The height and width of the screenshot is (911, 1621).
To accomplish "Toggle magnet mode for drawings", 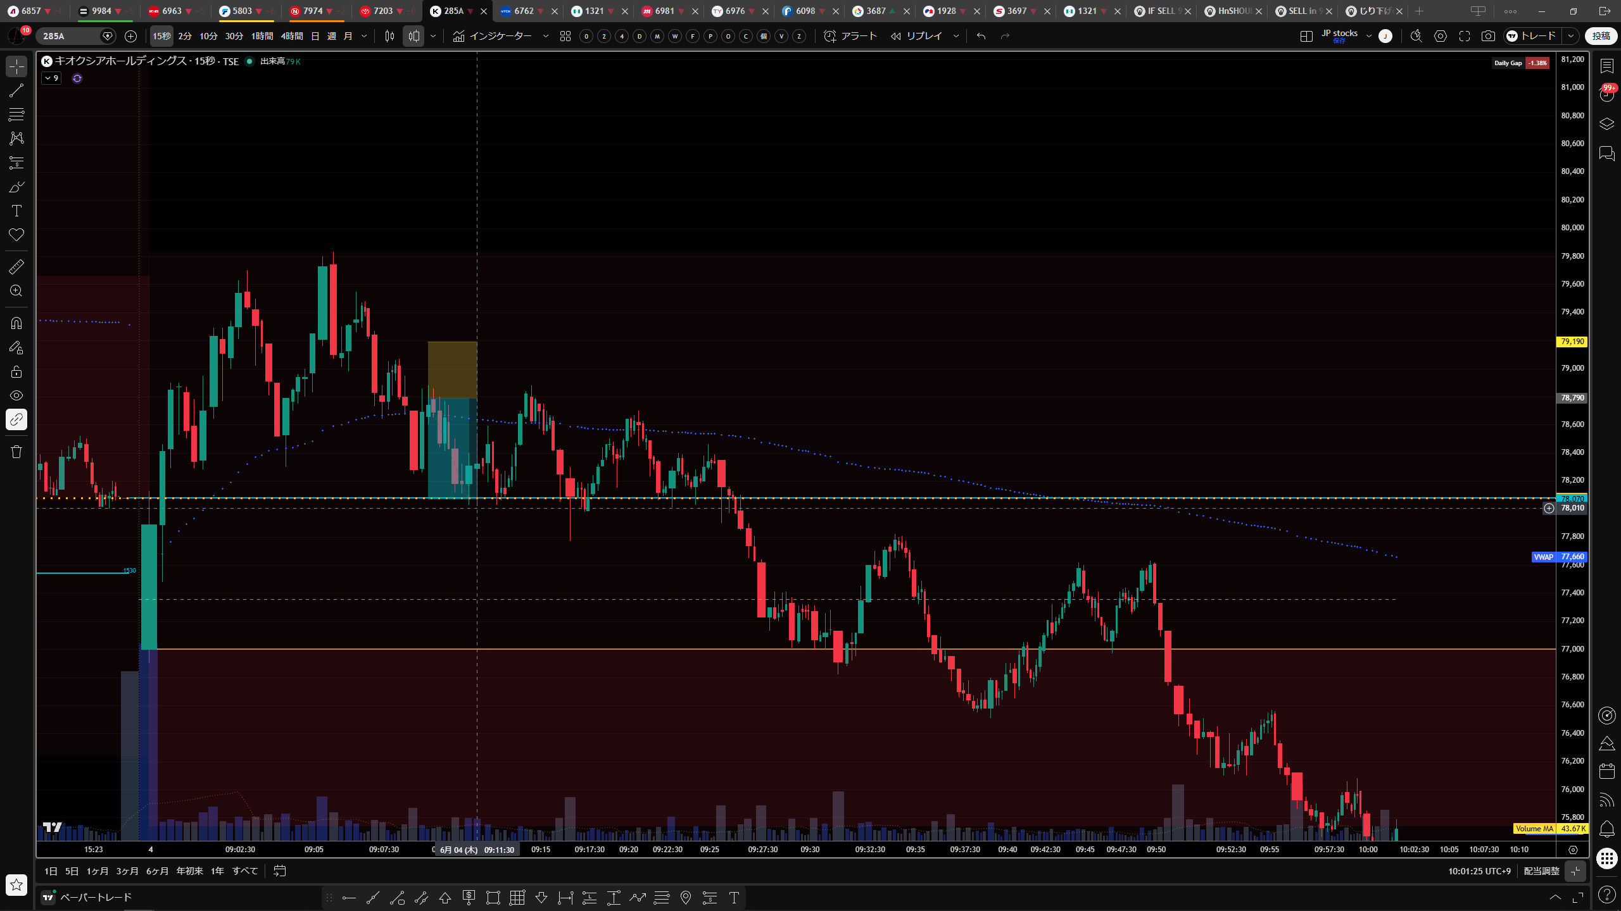I will click(16, 323).
